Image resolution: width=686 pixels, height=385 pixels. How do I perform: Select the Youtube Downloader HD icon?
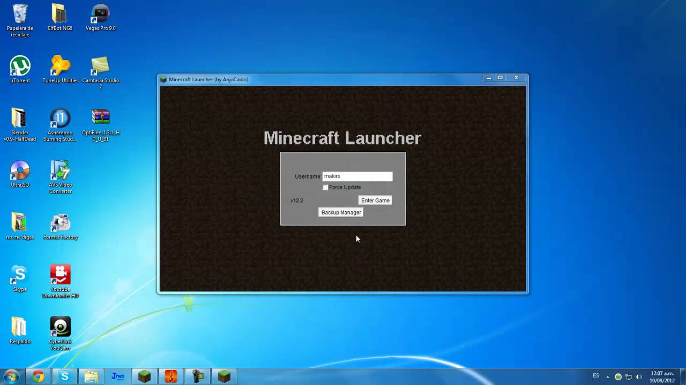click(x=60, y=281)
